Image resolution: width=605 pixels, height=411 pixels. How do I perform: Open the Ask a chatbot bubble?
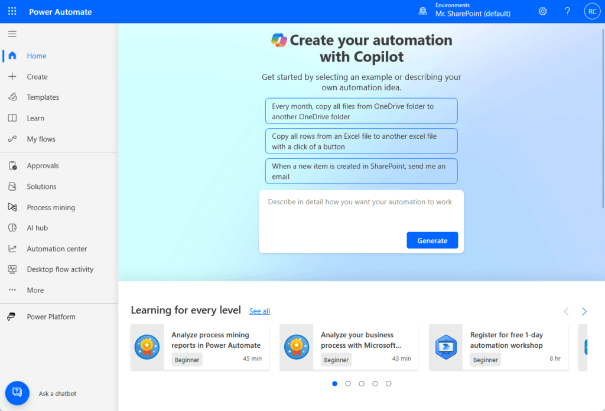(17, 393)
